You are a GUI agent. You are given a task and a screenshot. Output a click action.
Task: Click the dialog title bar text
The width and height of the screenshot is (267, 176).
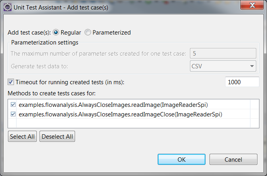pos(61,8)
